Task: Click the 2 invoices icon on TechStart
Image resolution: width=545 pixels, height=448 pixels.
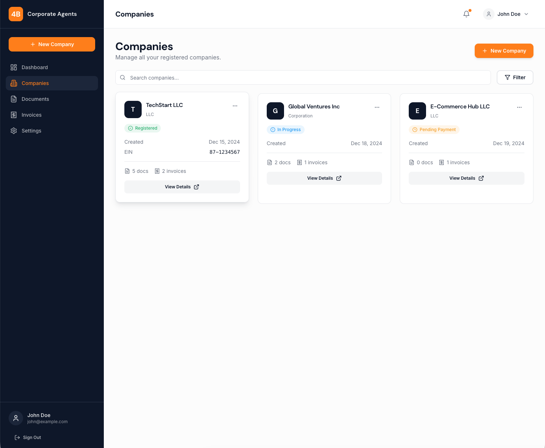Action: pyautogui.click(x=157, y=171)
